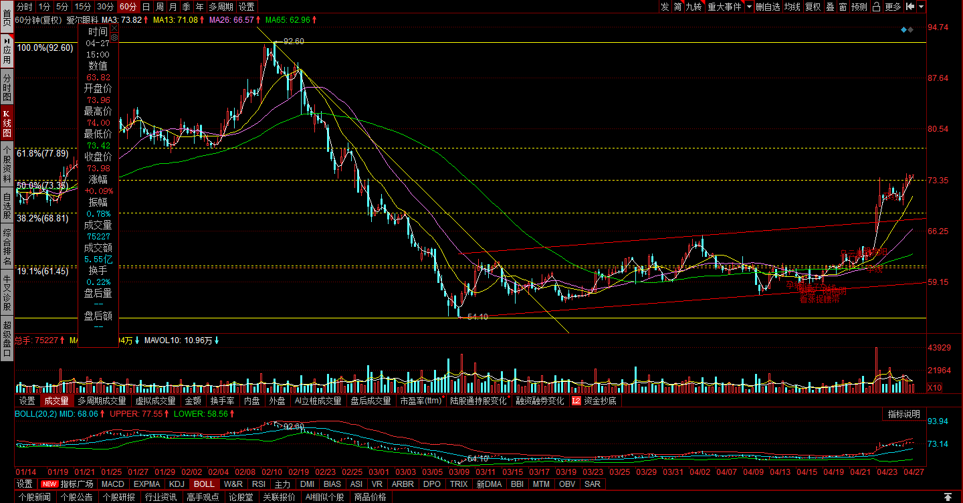Switch indicator to SAR
The height and width of the screenshot is (503, 963).
coord(593,484)
